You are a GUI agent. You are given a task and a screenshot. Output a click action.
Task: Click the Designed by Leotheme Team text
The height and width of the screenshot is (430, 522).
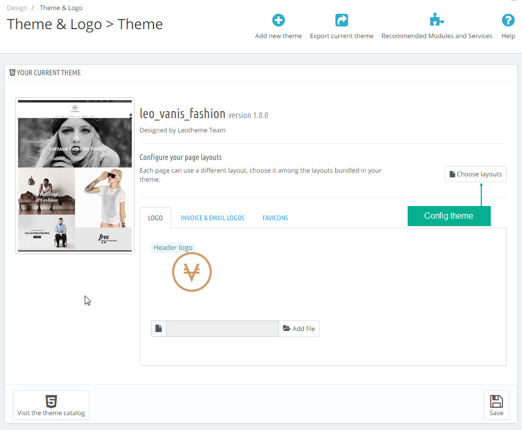183,130
